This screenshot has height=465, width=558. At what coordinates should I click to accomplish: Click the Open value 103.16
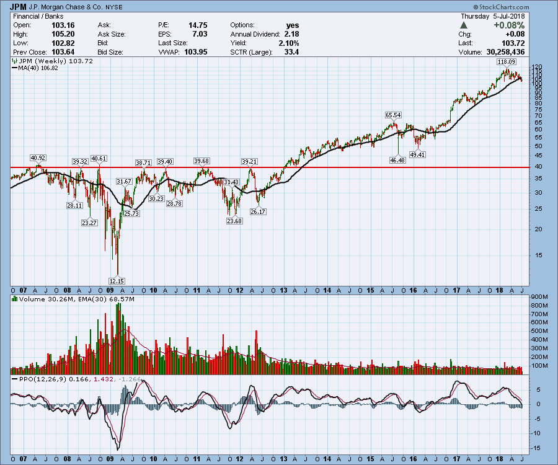coord(63,25)
